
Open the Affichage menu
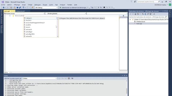pyautogui.click(x=17, y=5)
